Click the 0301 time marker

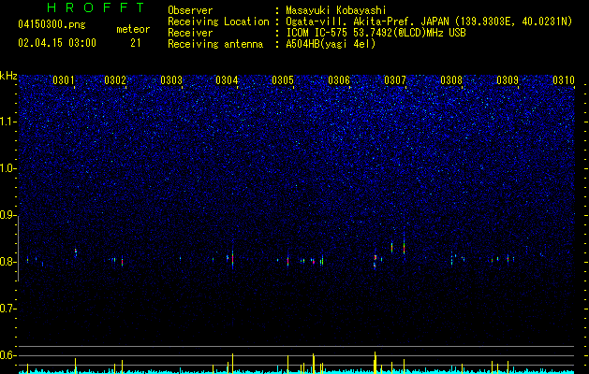click(x=63, y=80)
